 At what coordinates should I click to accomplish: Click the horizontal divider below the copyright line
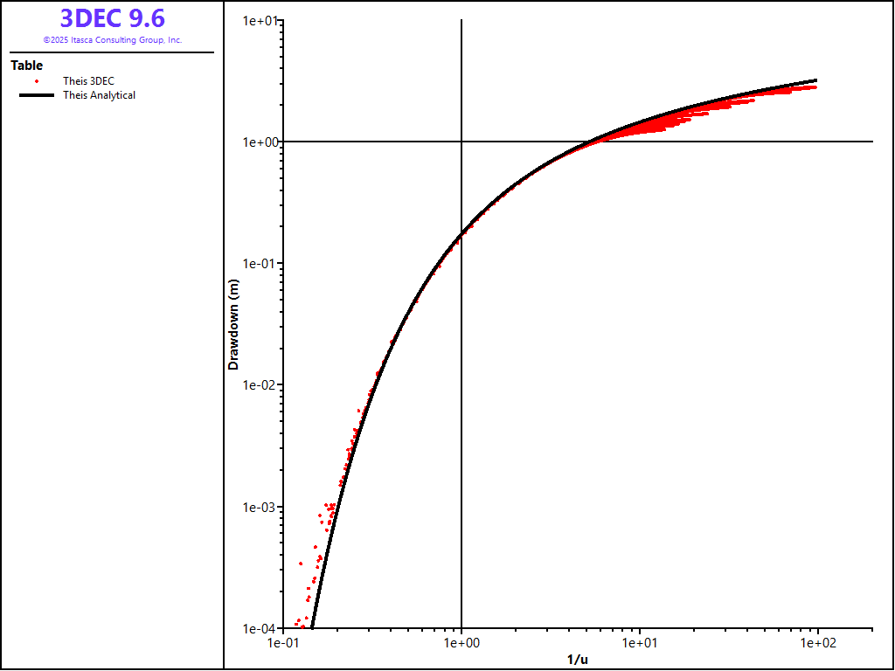(x=112, y=52)
